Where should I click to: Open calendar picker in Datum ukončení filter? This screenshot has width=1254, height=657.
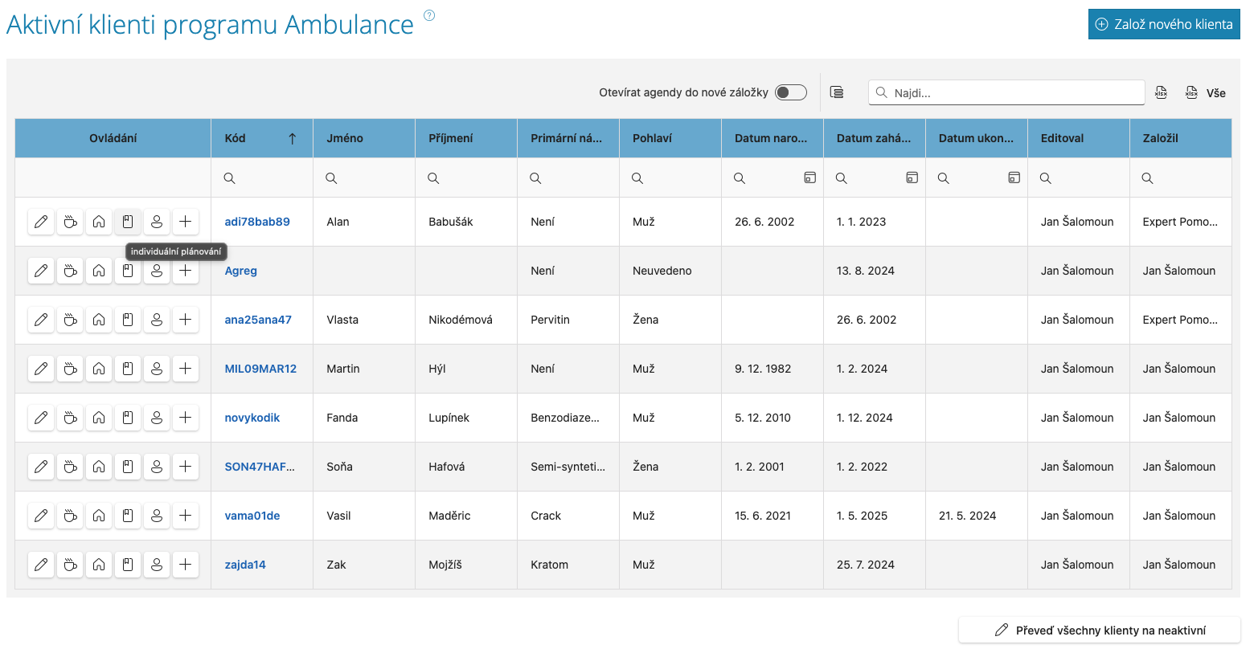[x=1014, y=178]
